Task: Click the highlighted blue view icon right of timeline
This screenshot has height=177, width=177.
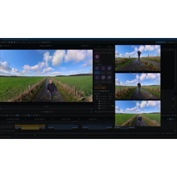Action: pyautogui.click(x=170, y=119)
